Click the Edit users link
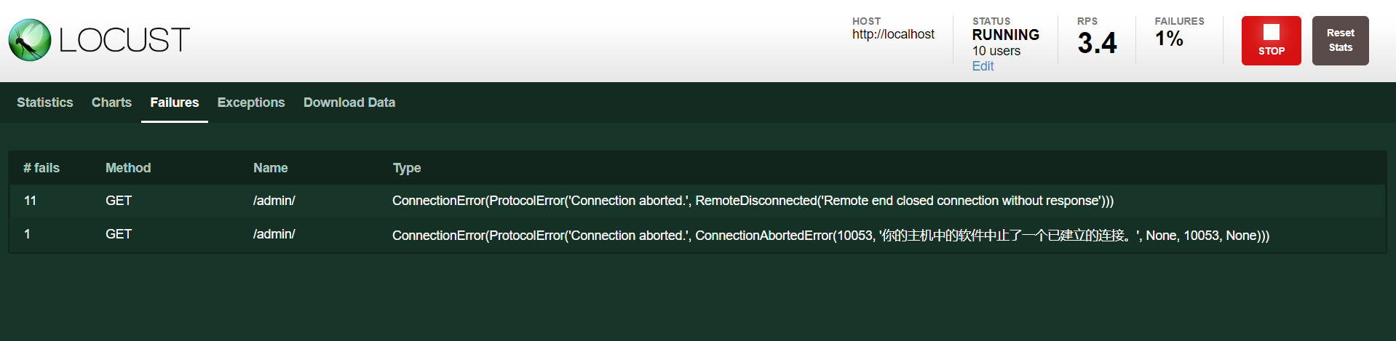Image resolution: width=1396 pixels, height=341 pixels. click(x=983, y=66)
